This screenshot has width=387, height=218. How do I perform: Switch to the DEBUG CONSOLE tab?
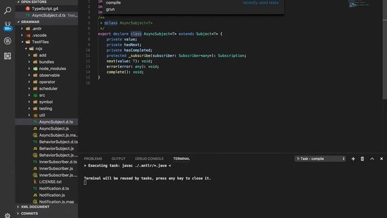click(x=149, y=159)
